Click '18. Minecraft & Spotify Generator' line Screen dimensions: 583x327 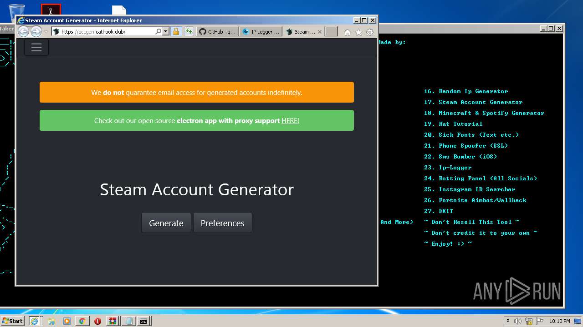(484, 113)
